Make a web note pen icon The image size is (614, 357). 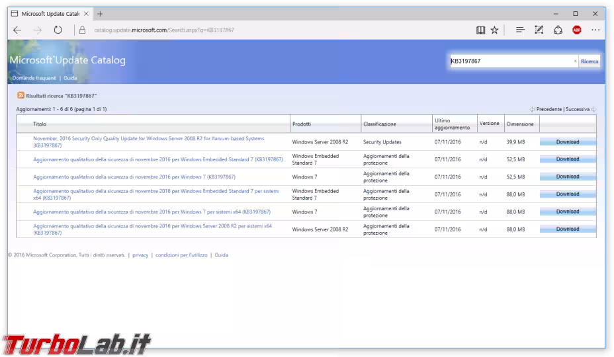tap(539, 30)
